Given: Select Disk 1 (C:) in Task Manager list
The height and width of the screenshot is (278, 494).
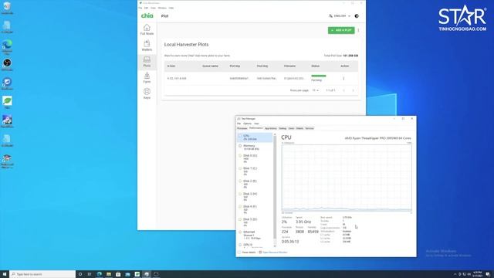Looking at the screenshot, I should [255, 171].
